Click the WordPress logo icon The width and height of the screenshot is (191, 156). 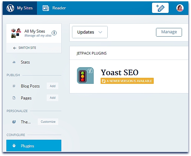[10, 8]
